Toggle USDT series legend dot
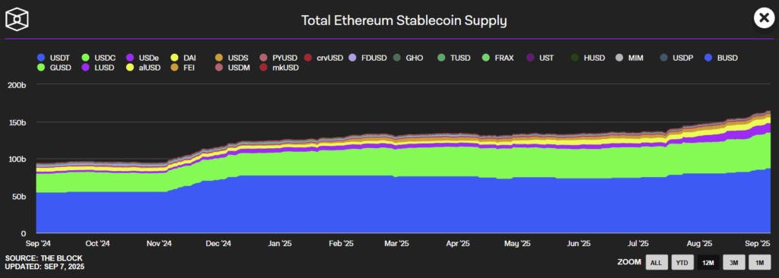 [x=41, y=58]
